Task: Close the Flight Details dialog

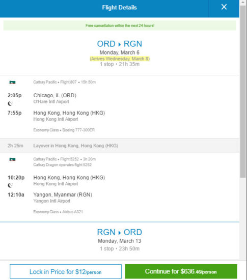Action: click(224, 7)
